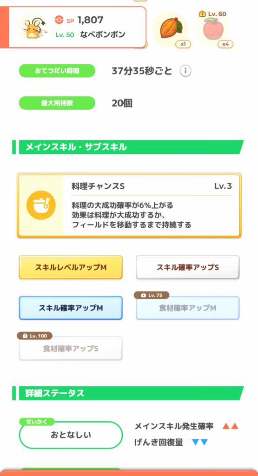Open the スキル確率アップS sub skill

coord(188,267)
